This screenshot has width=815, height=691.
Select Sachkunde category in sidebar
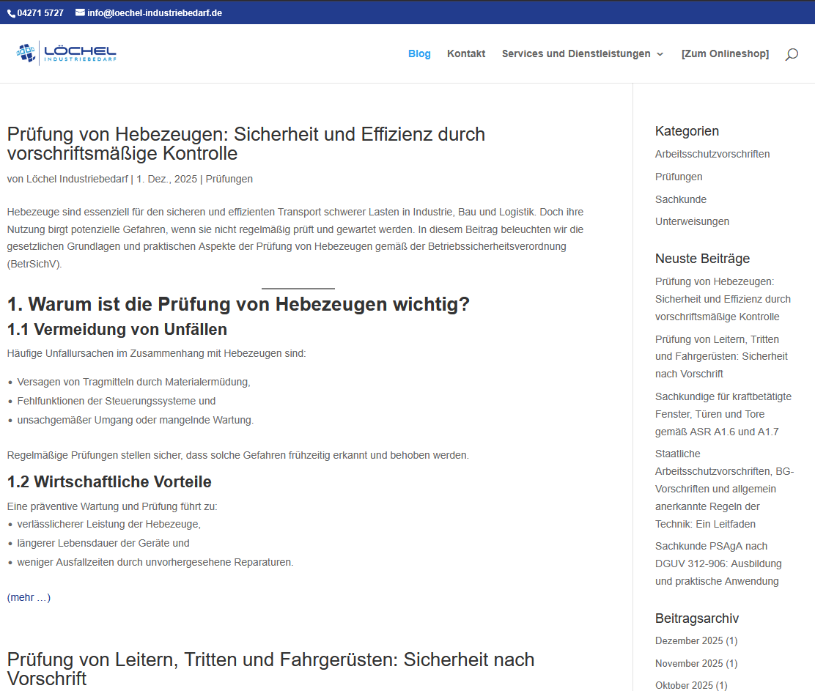click(x=680, y=199)
